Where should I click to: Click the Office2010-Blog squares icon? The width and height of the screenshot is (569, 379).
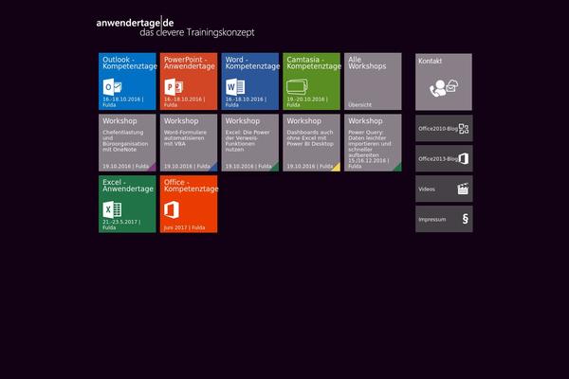(464, 129)
